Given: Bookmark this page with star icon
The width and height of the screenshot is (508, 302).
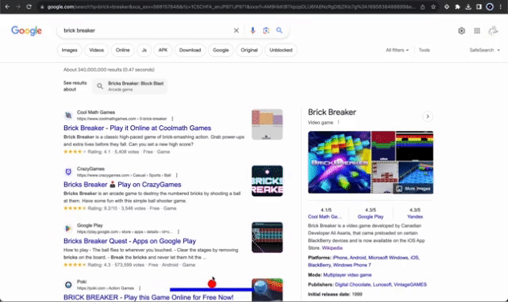Looking at the screenshot, I should tap(433, 6).
